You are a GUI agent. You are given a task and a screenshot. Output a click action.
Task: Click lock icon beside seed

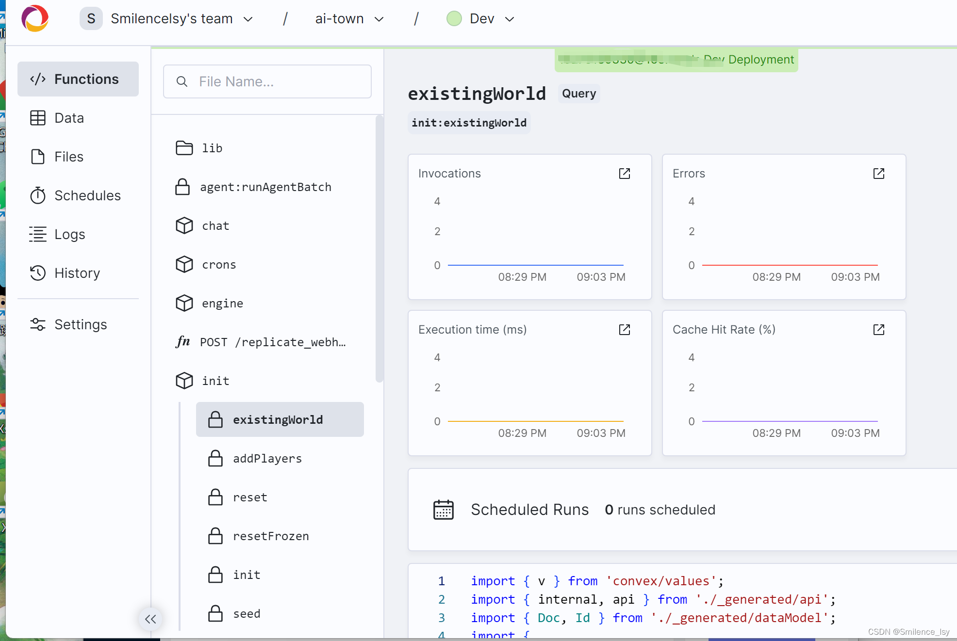coord(215,613)
